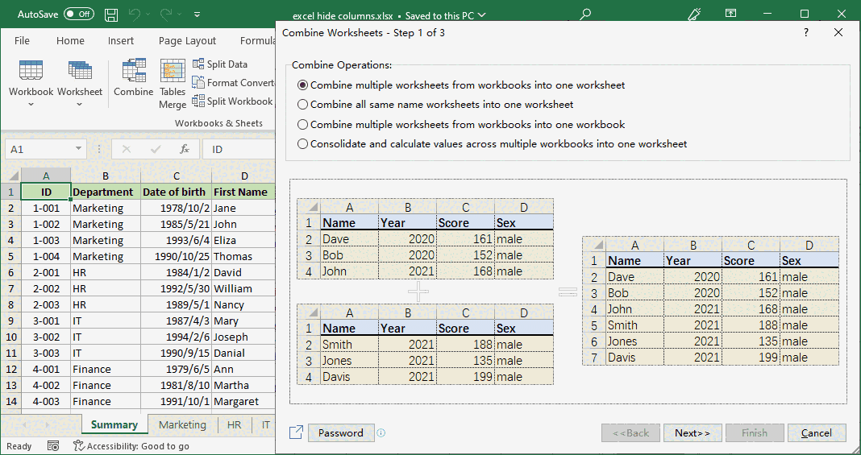
Task: Switch to the Marketing sheet tab
Action: [x=182, y=424]
